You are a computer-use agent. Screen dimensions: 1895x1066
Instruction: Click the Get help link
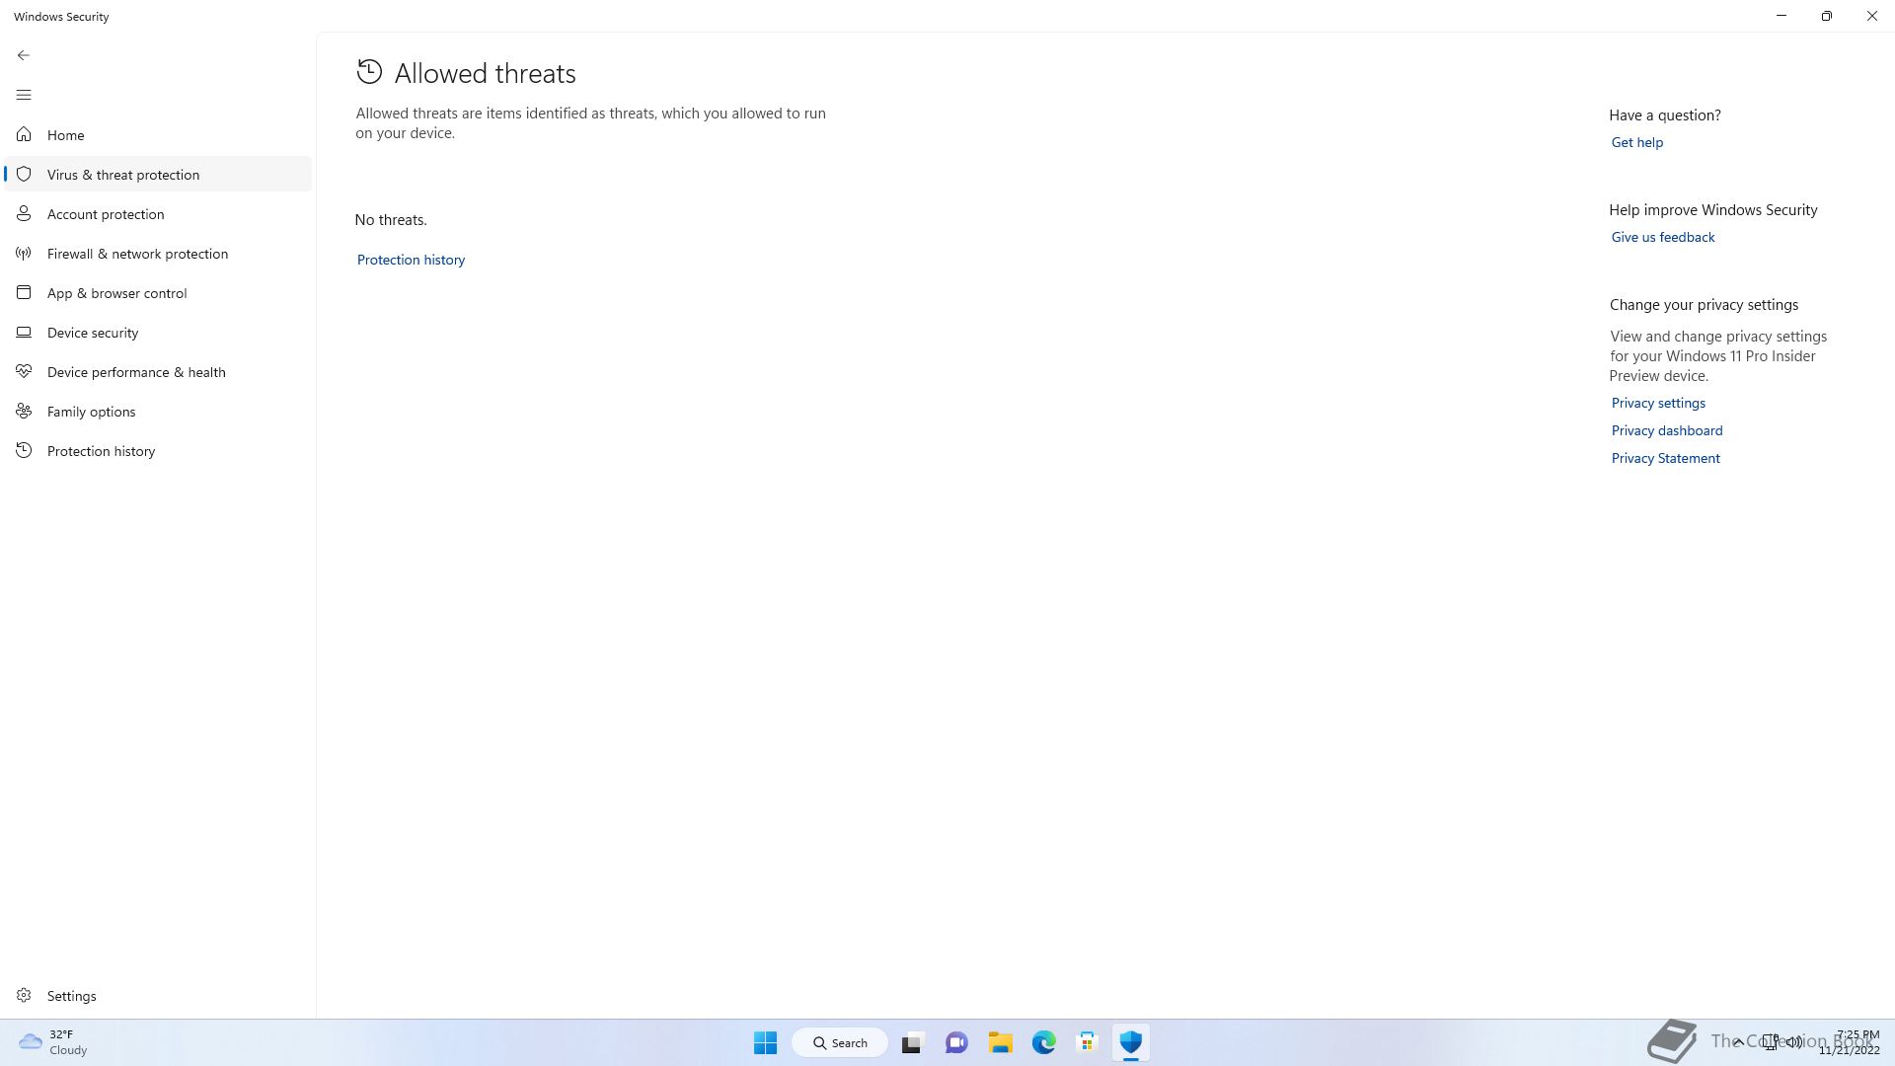coord(1636,142)
